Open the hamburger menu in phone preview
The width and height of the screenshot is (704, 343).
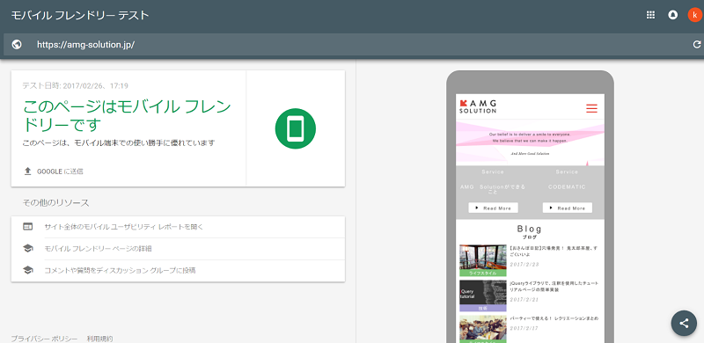click(x=591, y=108)
